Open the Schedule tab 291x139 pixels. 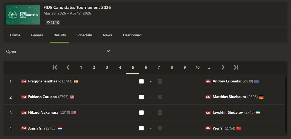(x=84, y=35)
